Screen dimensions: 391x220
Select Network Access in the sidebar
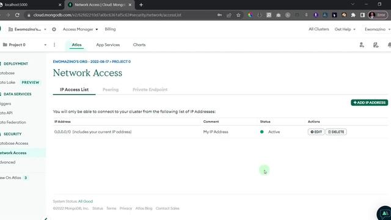[13, 153]
